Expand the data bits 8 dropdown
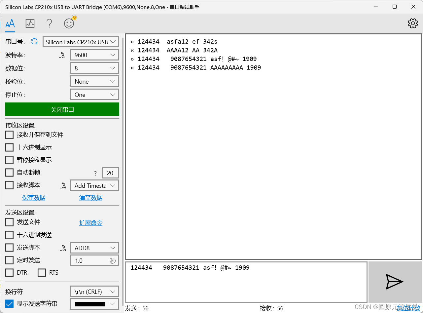 pyautogui.click(x=94, y=68)
